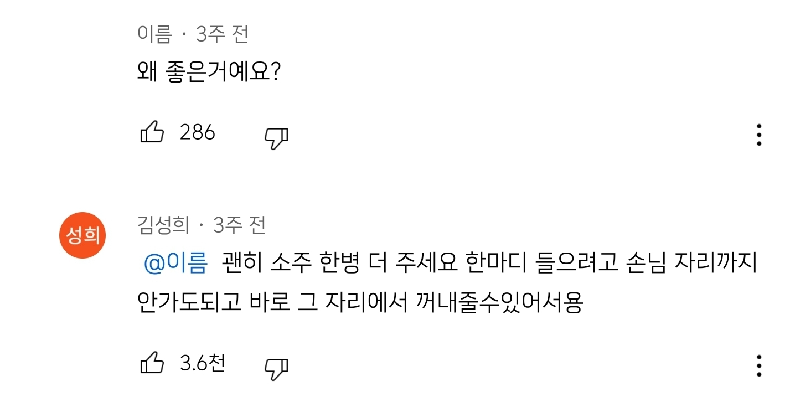Open commenter name 이름 above first comment

(154, 35)
